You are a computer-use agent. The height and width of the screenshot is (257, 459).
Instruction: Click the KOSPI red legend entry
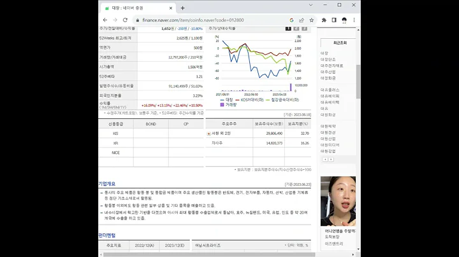coord(249,100)
